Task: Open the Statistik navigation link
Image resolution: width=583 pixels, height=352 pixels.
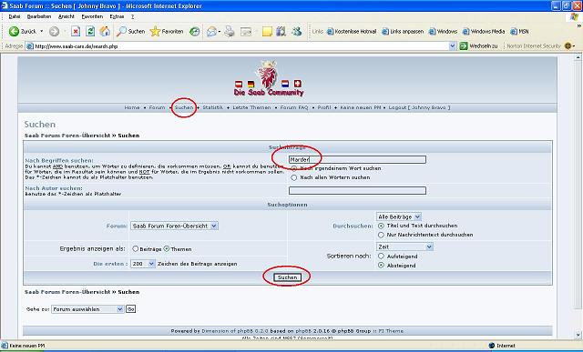Action: (x=212, y=107)
